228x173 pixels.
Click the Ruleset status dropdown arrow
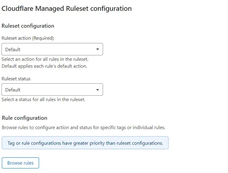click(x=98, y=90)
